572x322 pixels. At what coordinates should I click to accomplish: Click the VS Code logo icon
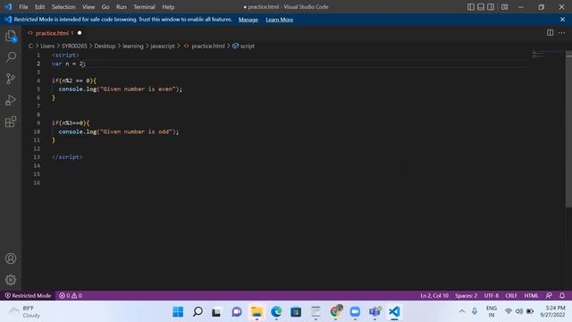click(x=8, y=6)
